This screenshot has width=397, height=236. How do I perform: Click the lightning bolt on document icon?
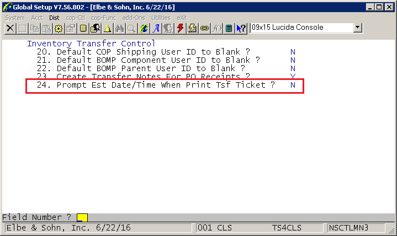click(x=192, y=28)
